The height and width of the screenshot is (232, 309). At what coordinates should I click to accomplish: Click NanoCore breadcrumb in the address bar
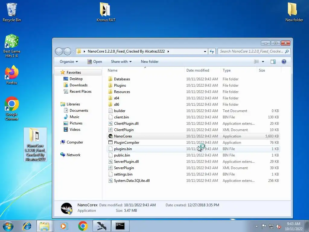[x=126, y=51]
